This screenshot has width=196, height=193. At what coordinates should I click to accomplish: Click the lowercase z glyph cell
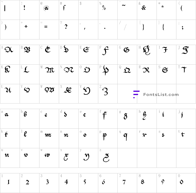[x=108, y=158]
